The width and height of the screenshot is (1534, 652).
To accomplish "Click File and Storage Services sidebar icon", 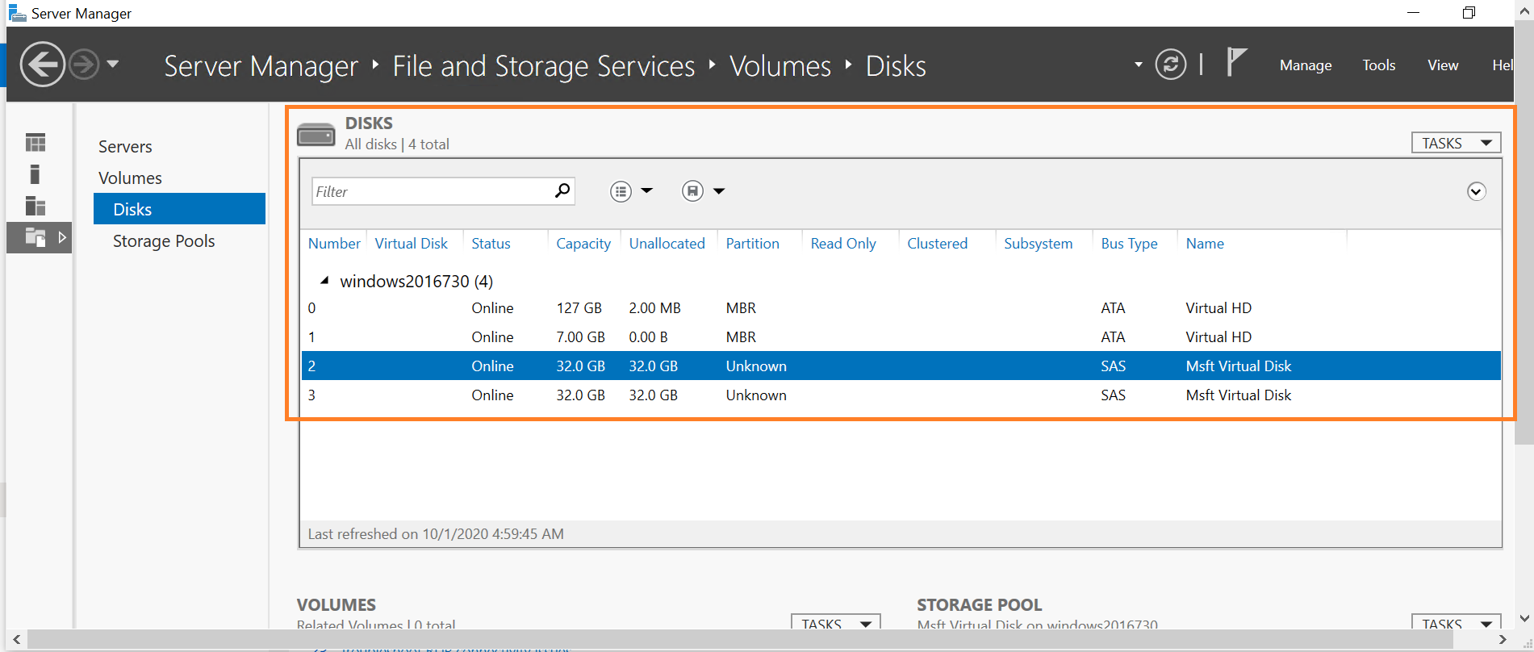I will click(36, 237).
